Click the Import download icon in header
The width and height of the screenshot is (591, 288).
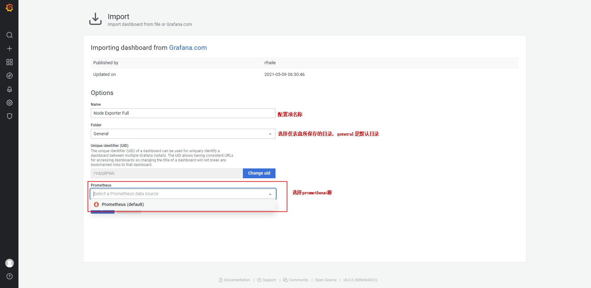pos(95,19)
